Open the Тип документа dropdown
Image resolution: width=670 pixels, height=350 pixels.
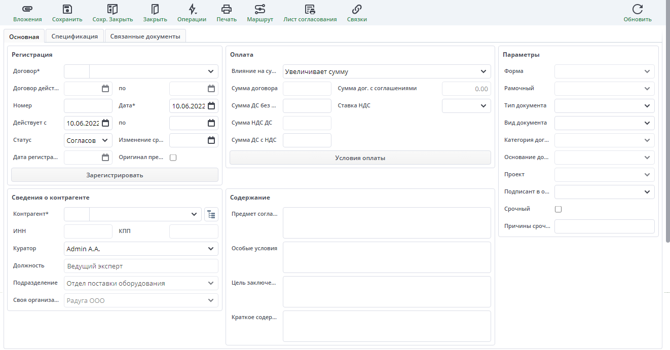pyautogui.click(x=647, y=106)
